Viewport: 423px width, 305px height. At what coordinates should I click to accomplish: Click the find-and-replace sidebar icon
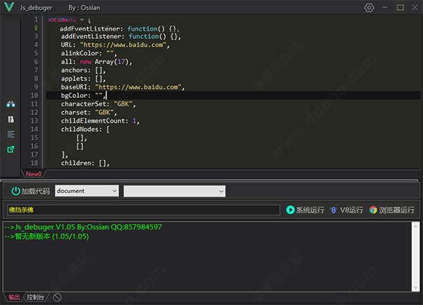[x=11, y=119]
